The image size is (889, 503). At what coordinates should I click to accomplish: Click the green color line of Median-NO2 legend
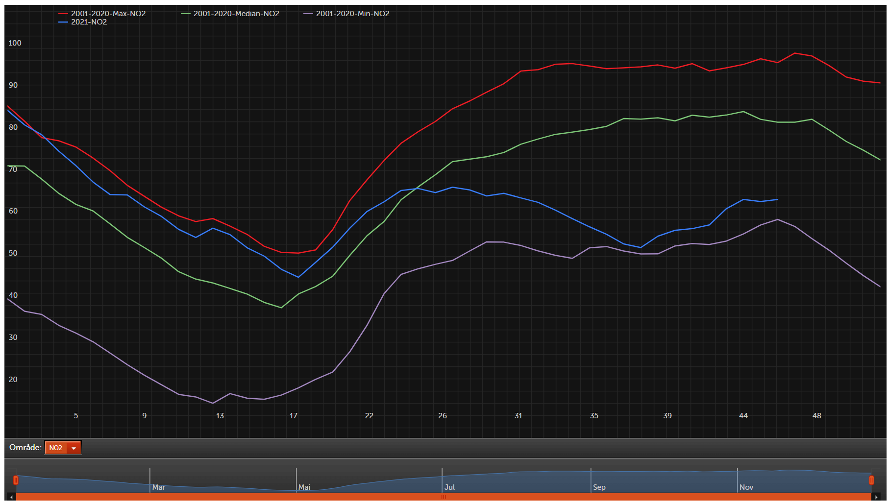(186, 14)
